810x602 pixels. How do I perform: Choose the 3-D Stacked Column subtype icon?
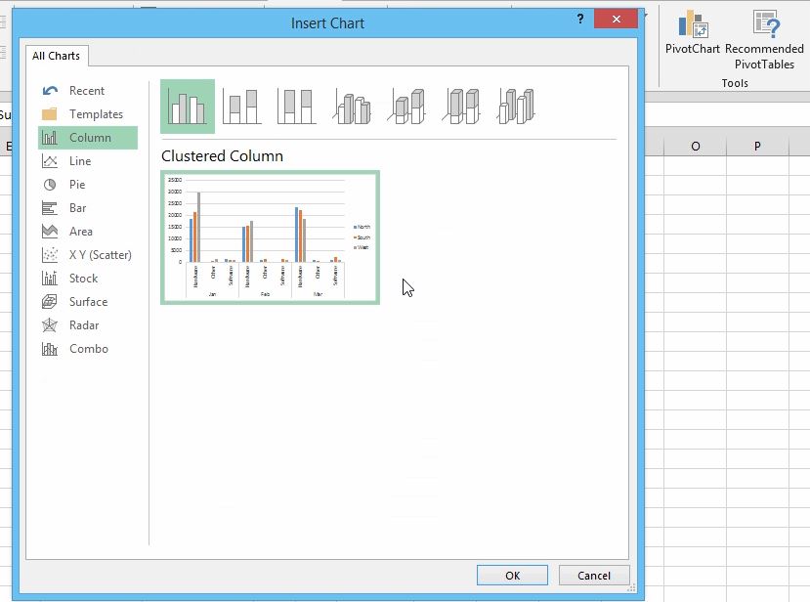pos(407,106)
